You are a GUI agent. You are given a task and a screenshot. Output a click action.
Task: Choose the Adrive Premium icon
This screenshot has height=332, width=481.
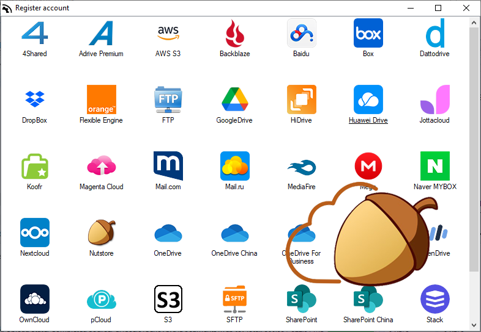pyautogui.click(x=101, y=33)
